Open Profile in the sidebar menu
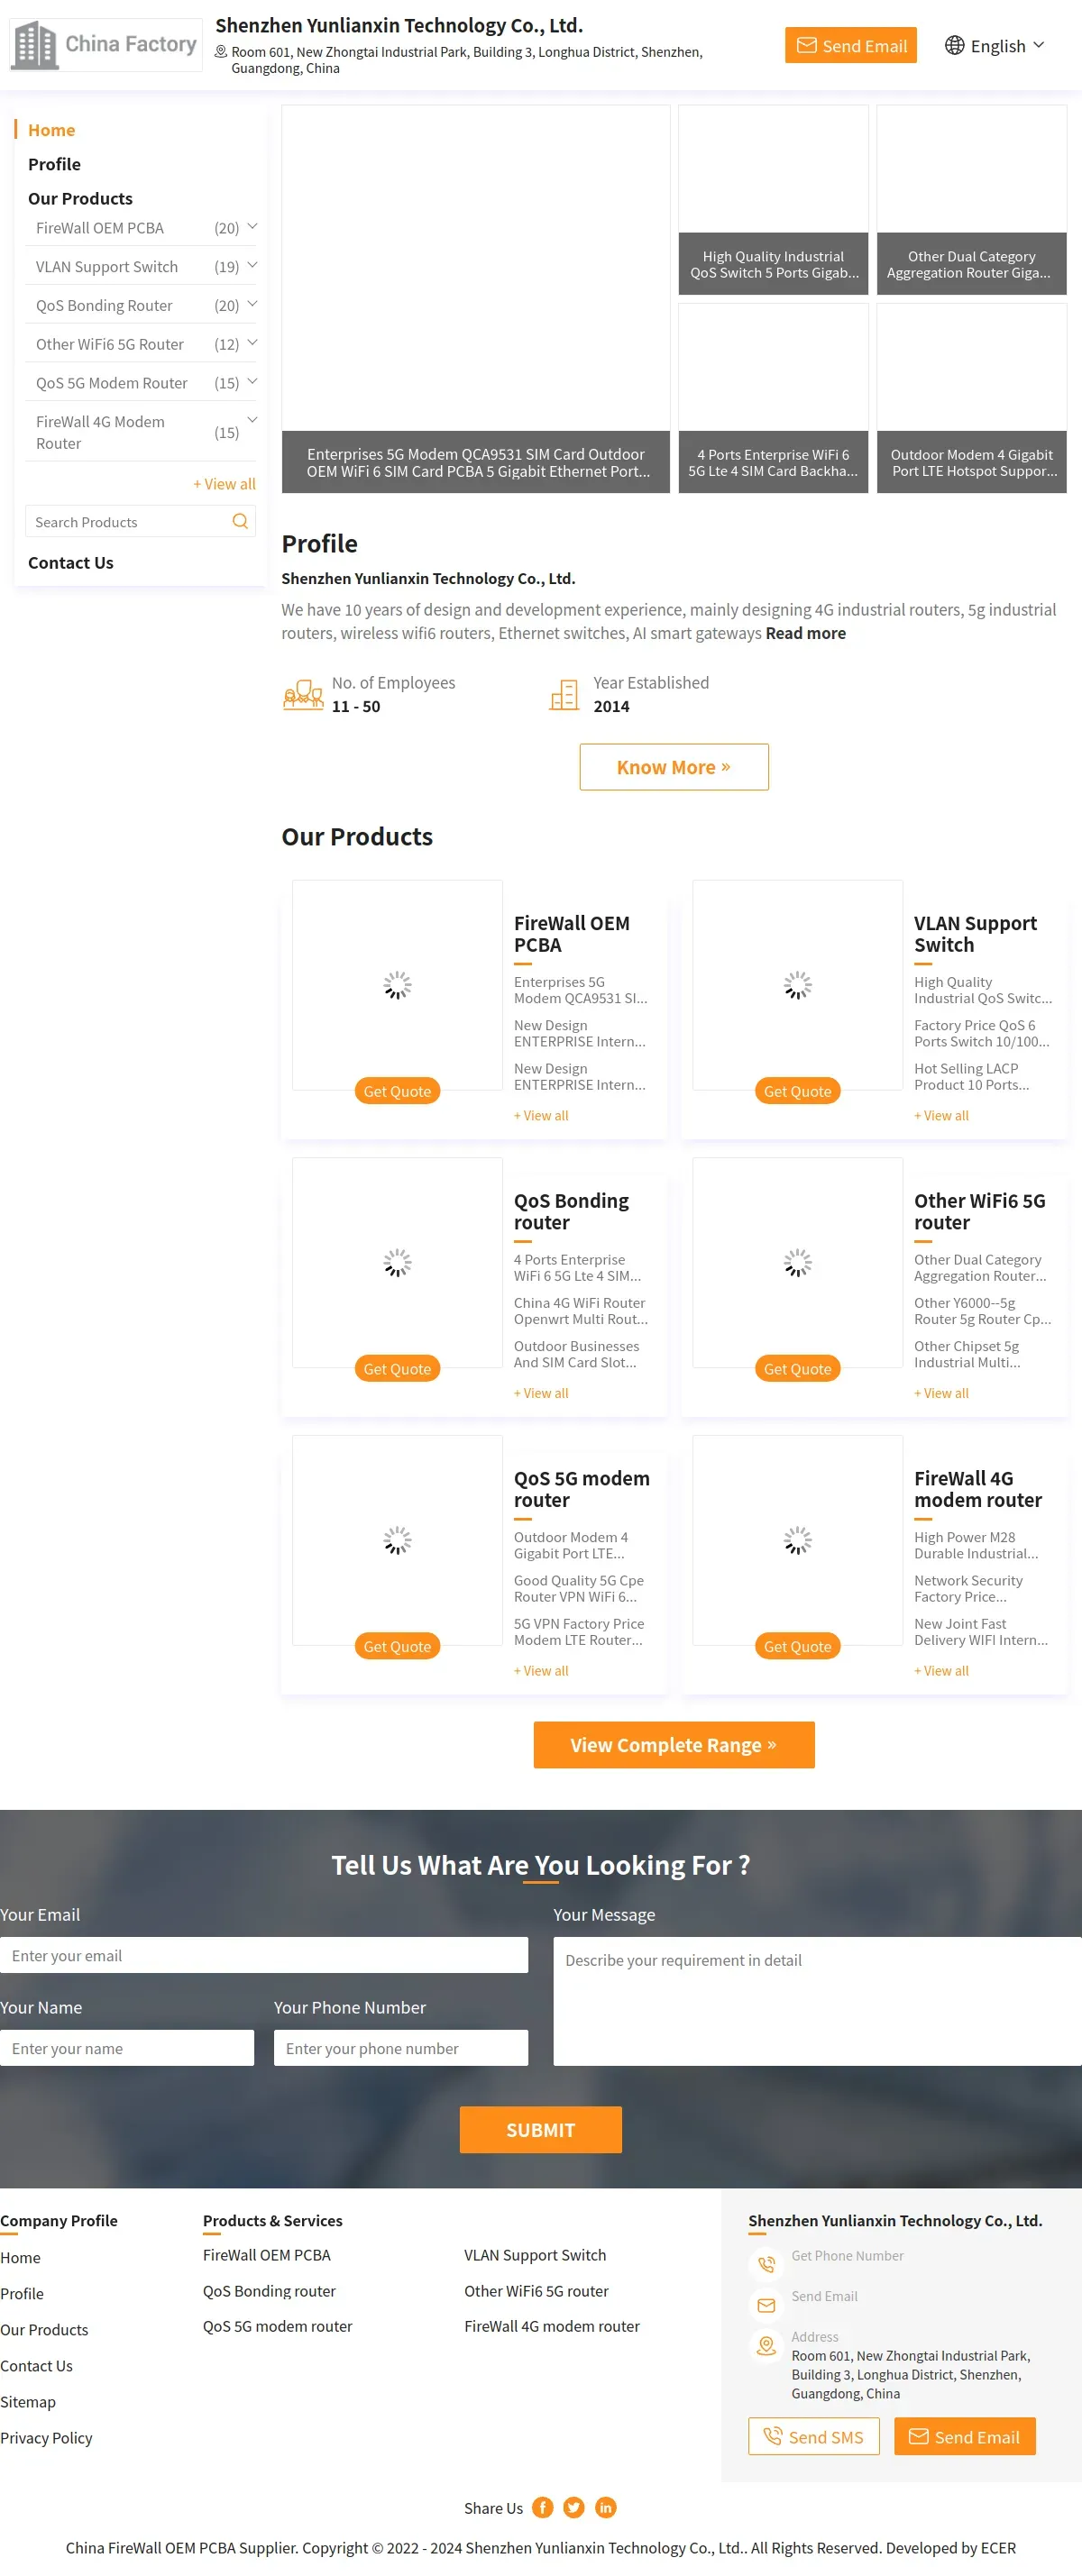Image resolution: width=1082 pixels, height=2576 pixels. coord(54,164)
